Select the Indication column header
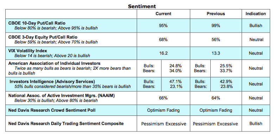 pyautogui.click(x=256, y=14)
